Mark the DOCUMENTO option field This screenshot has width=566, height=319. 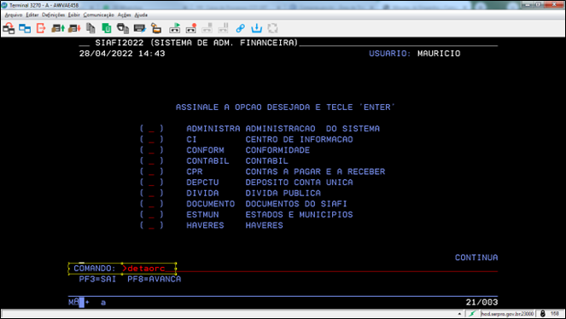click(152, 204)
